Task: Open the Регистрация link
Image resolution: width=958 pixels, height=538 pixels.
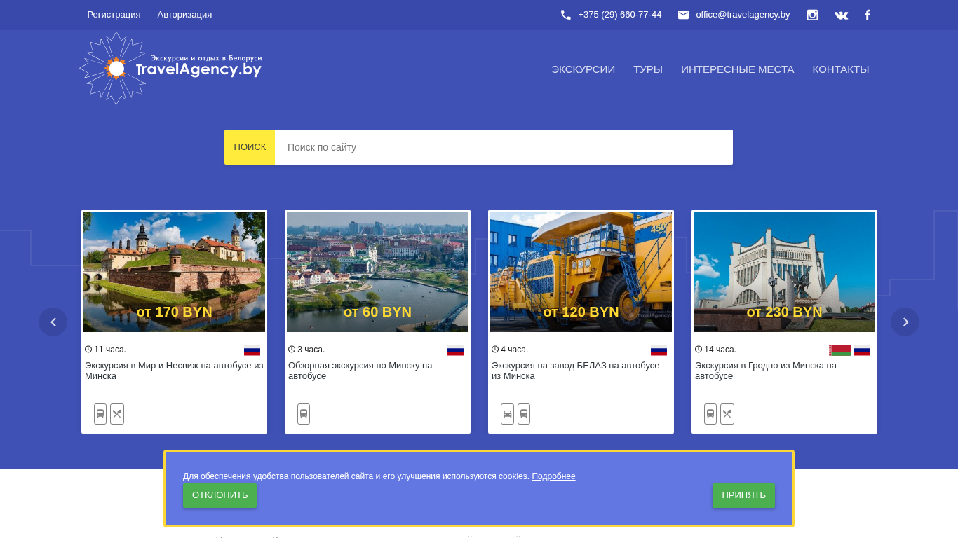Action: [x=114, y=15]
